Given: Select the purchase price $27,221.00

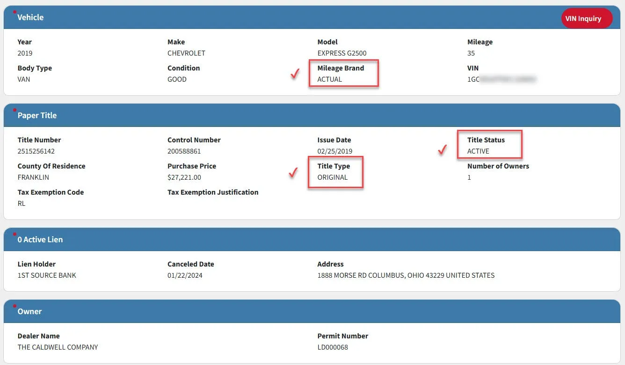Looking at the screenshot, I should tap(184, 177).
